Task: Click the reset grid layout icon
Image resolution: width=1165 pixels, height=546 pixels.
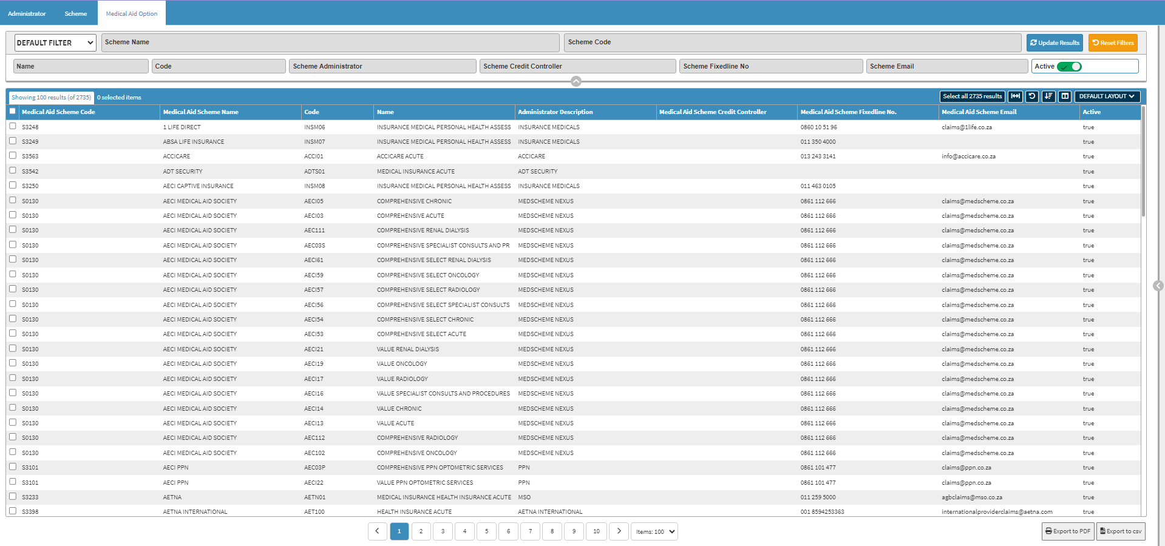Action: coord(1032,96)
